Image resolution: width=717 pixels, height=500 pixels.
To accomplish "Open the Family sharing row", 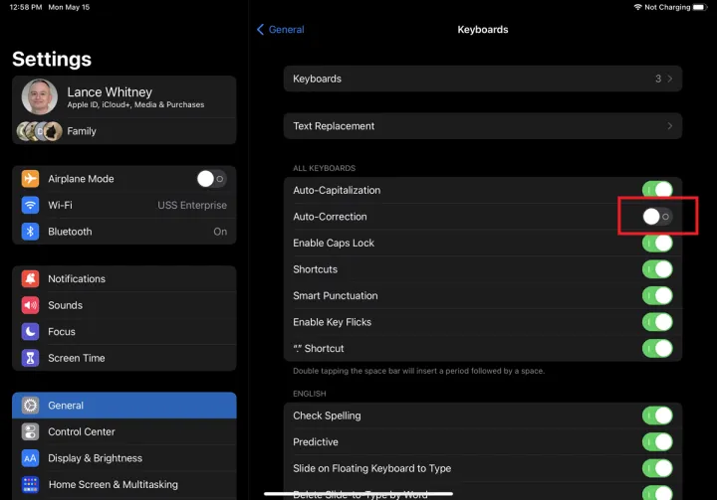I will pos(124,131).
